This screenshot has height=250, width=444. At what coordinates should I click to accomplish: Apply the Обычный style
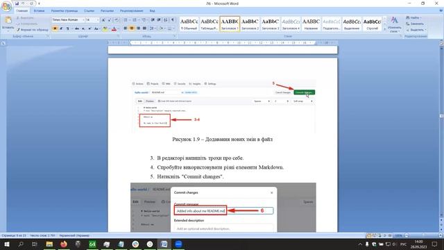pos(189,24)
